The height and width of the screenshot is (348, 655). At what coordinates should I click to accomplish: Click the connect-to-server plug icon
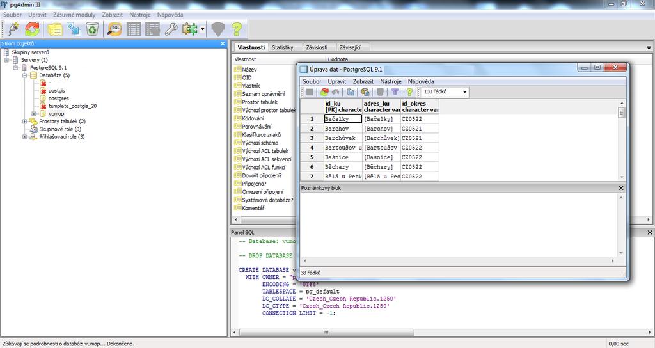pyautogui.click(x=13, y=29)
